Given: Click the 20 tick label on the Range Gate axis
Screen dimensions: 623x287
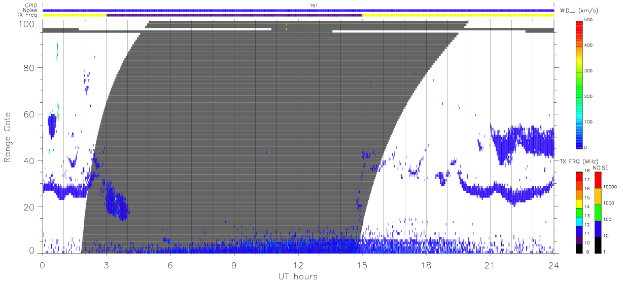Looking at the screenshot, I should point(29,207).
